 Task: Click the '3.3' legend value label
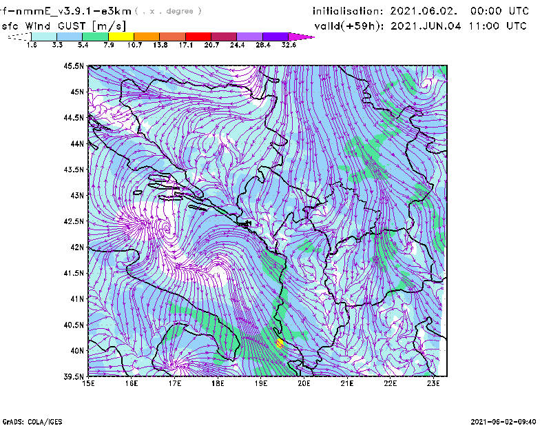(57, 45)
